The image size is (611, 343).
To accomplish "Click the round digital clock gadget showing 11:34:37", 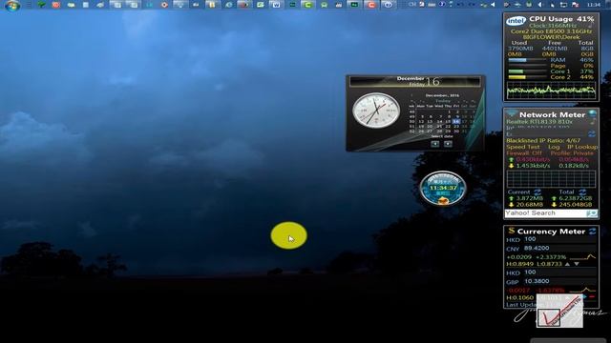I will click(443, 189).
